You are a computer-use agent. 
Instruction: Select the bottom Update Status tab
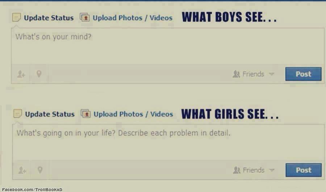tap(50, 114)
